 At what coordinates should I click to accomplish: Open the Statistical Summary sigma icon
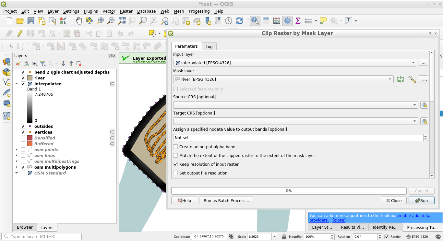298,21
